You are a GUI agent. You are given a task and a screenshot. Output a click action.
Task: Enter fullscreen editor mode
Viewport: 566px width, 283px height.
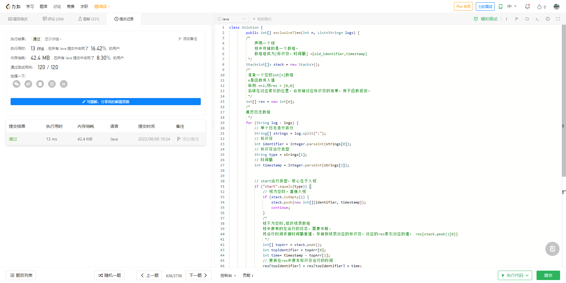[x=558, y=19]
